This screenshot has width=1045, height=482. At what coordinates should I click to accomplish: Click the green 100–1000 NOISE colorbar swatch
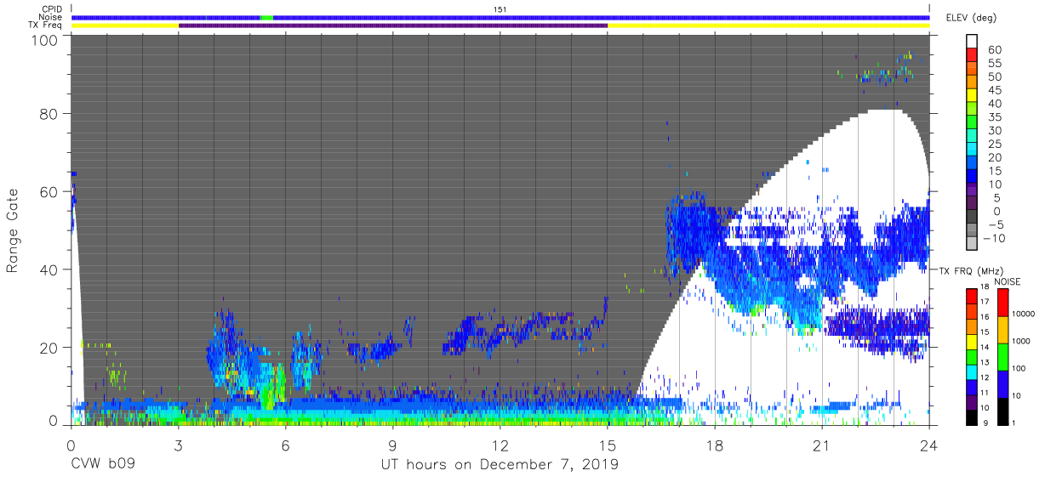click(1005, 357)
